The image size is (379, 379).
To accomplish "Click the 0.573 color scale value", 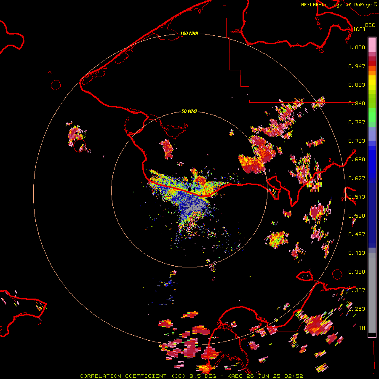I will pyautogui.click(x=357, y=197).
